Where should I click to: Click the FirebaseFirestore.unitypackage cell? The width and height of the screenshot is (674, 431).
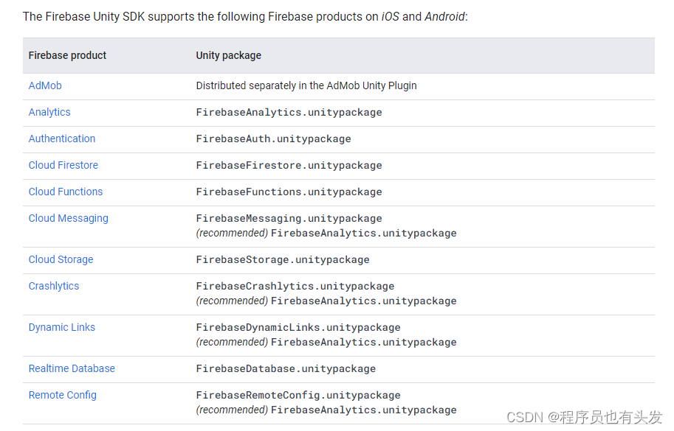pos(289,166)
